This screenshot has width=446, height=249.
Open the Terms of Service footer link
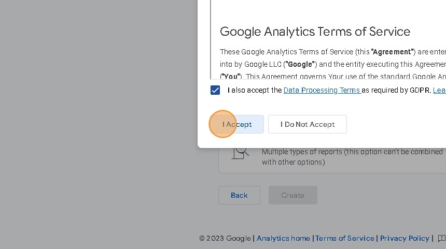[345, 238]
